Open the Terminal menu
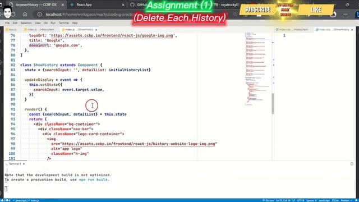 (63, 23)
